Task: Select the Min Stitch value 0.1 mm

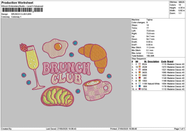Action: pyautogui.click(x=150, y=50)
